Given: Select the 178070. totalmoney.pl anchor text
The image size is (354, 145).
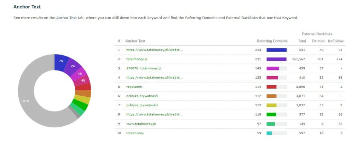Looking at the screenshot, I should point(143,68).
